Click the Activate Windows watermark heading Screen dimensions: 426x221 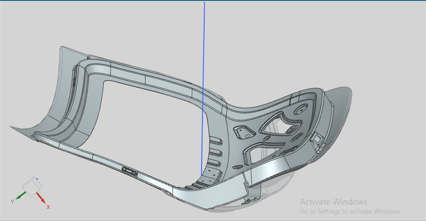pos(333,202)
